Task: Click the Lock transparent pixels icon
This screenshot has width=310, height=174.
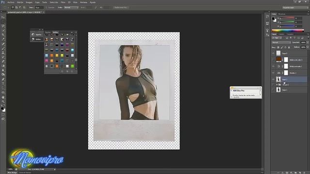Action: [x=278, y=47]
